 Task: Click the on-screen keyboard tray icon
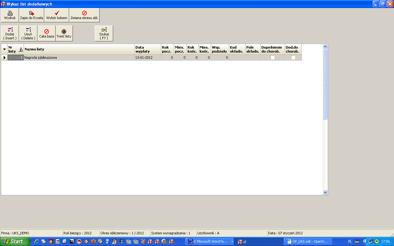[357, 242]
